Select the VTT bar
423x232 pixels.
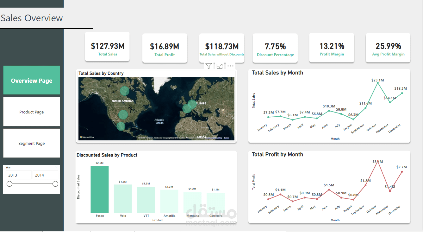[146, 200]
